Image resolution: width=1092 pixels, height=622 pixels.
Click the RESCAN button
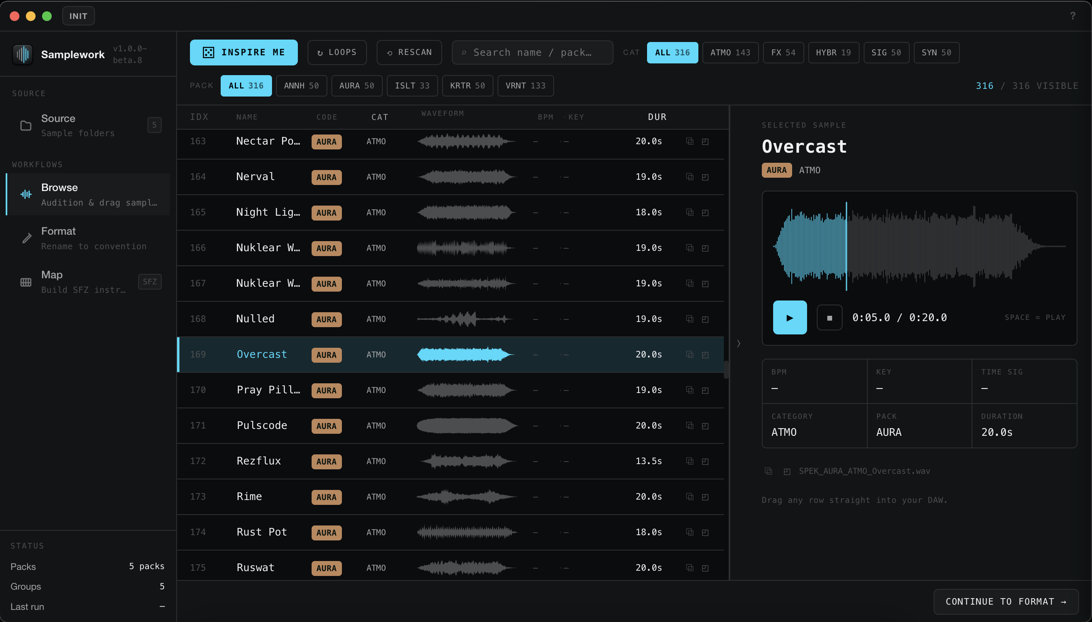[x=409, y=52]
